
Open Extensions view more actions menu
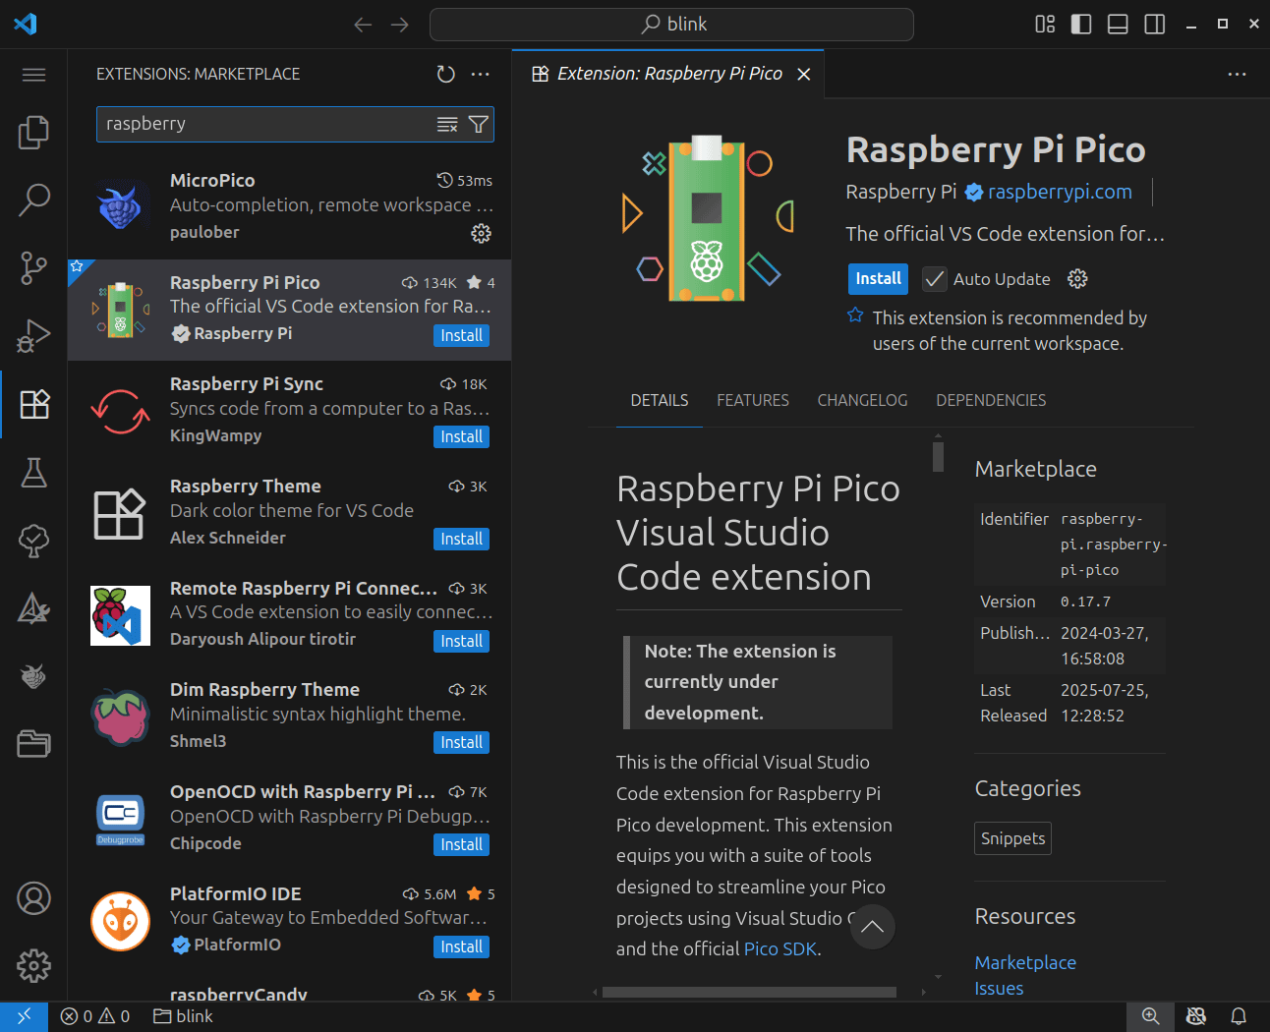pyautogui.click(x=481, y=74)
